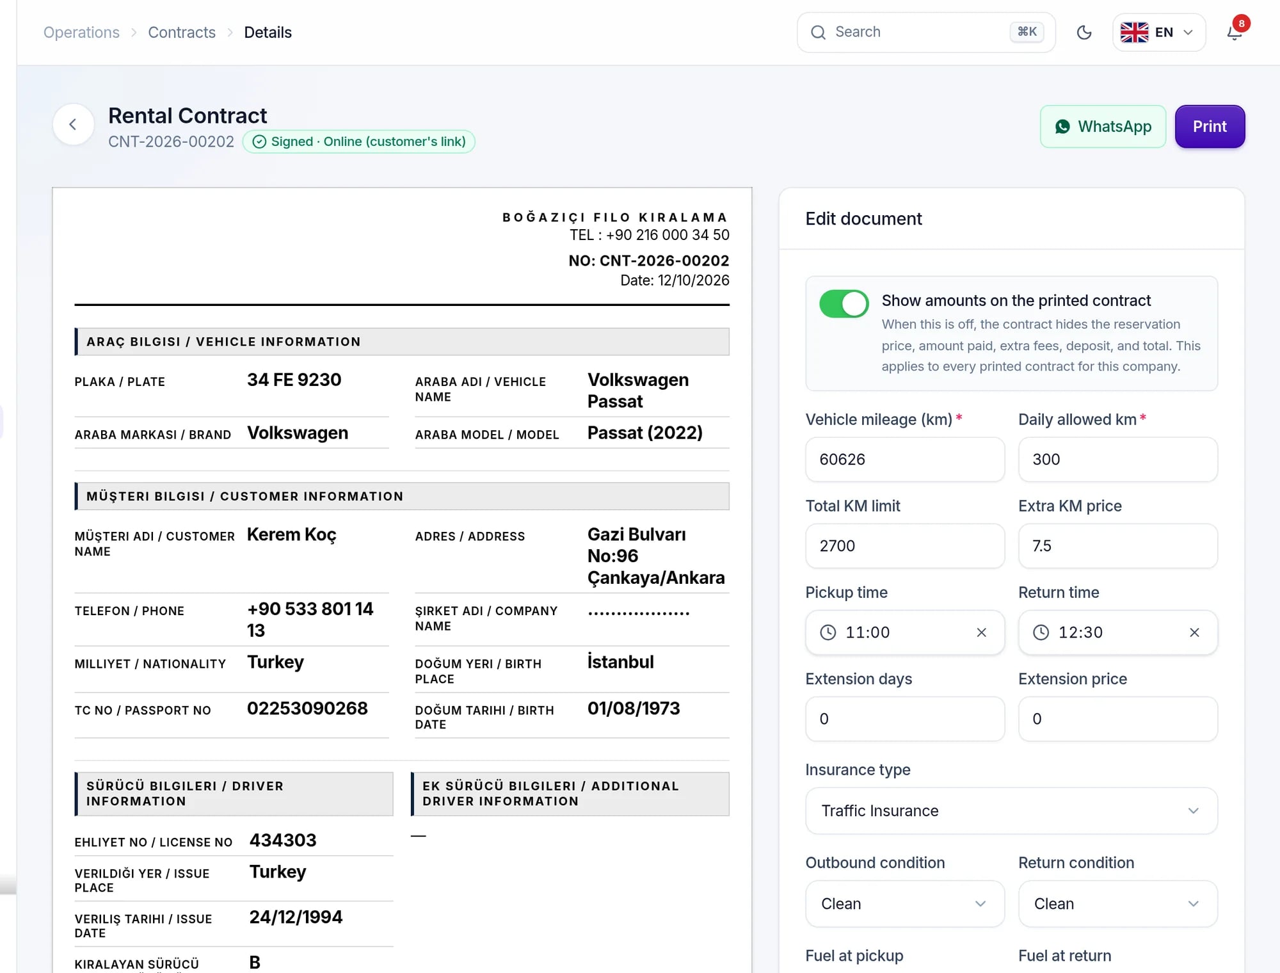Open Operations in the breadcrumb
The width and height of the screenshot is (1280, 973).
81,33
